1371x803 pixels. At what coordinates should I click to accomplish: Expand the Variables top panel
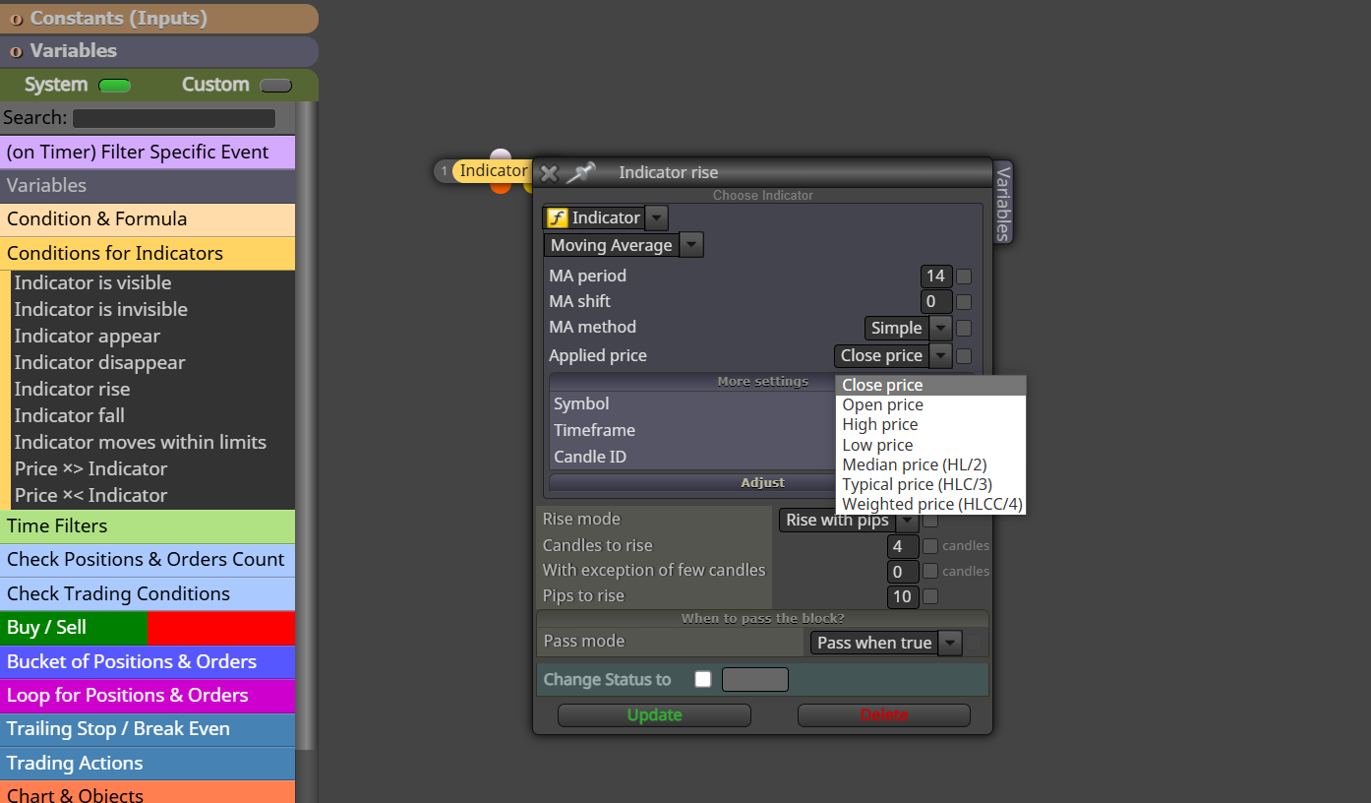(x=159, y=51)
